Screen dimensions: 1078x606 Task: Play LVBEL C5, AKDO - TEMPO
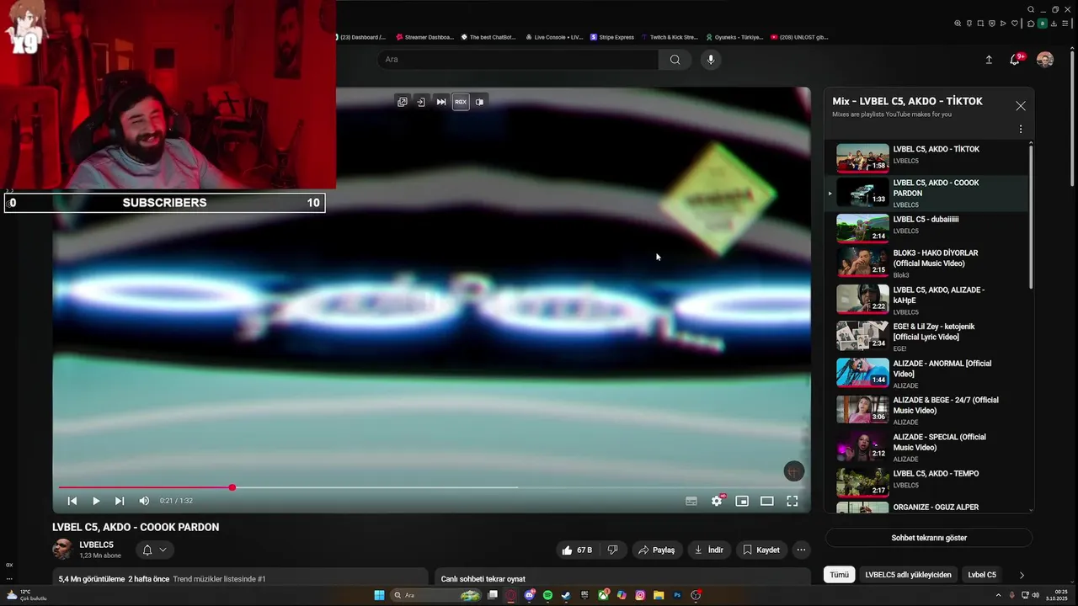point(926,482)
